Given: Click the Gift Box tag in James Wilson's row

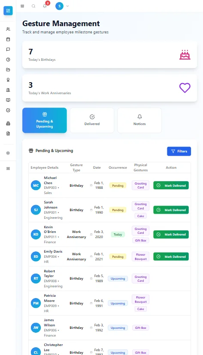Looking at the screenshot, I should click(141, 328).
